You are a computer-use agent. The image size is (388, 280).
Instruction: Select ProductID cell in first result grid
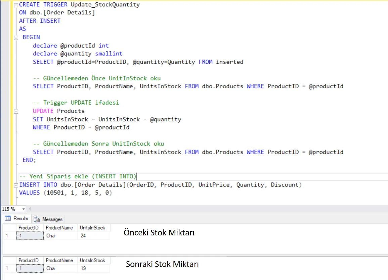[30, 236]
